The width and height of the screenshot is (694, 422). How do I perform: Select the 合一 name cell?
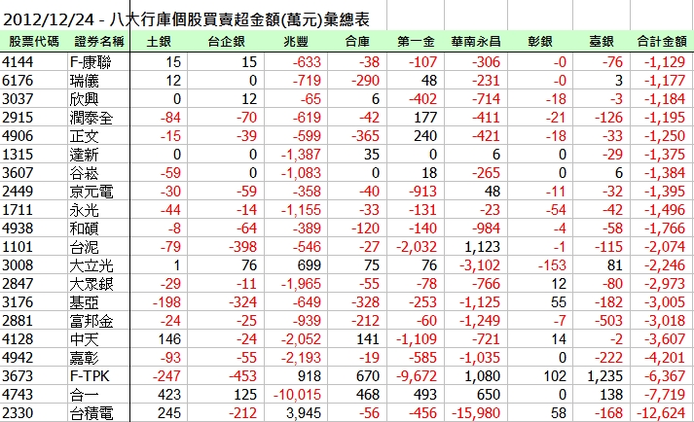[84, 395]
